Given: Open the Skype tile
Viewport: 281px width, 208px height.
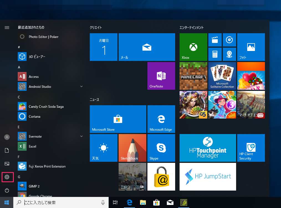Looking at the screenshot, I should pos(161,148).
